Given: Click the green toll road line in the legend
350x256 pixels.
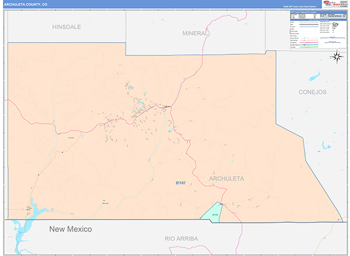Looking at the screenshot, I should [309, 47].
